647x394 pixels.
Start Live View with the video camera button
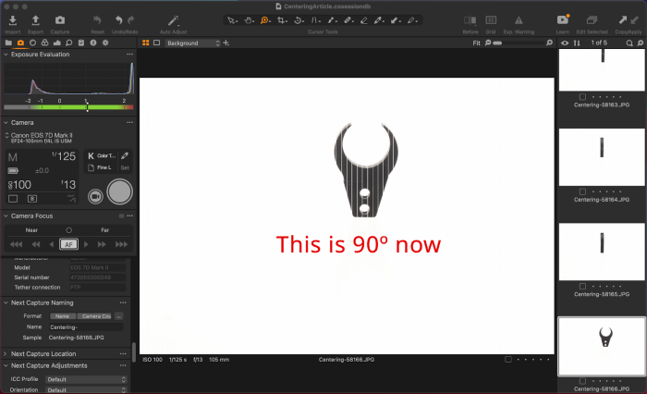pyautogui.click(x=95, y=196)
